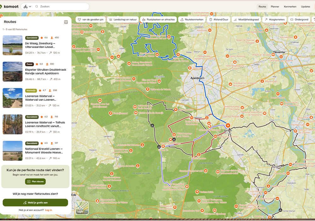The image size is (315, 221).
Task: Open the Loenense Waterval route thumbnail
Action: (x=13, y=98)
